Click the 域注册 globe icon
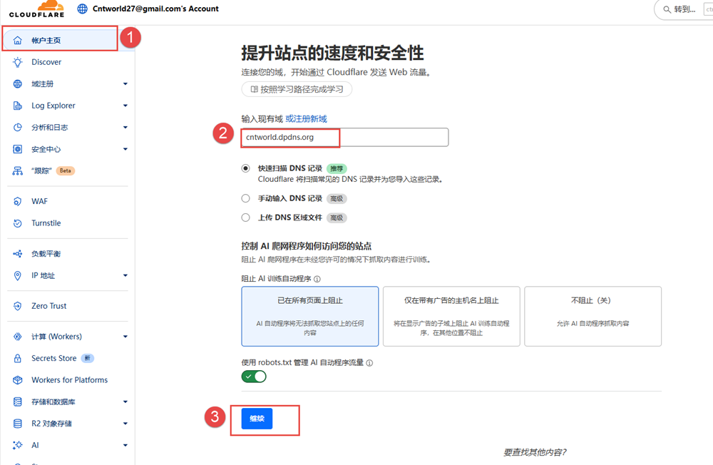 point(17,83)
